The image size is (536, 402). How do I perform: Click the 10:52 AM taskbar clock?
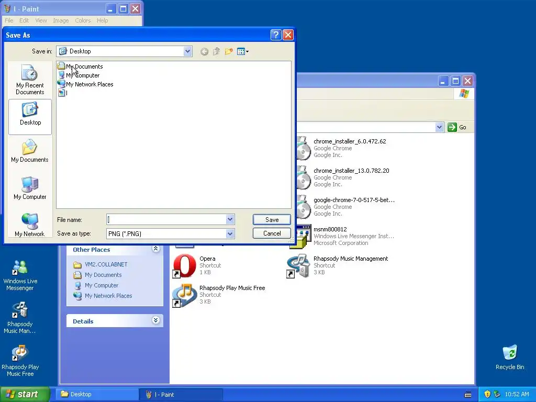pos(517,395)
